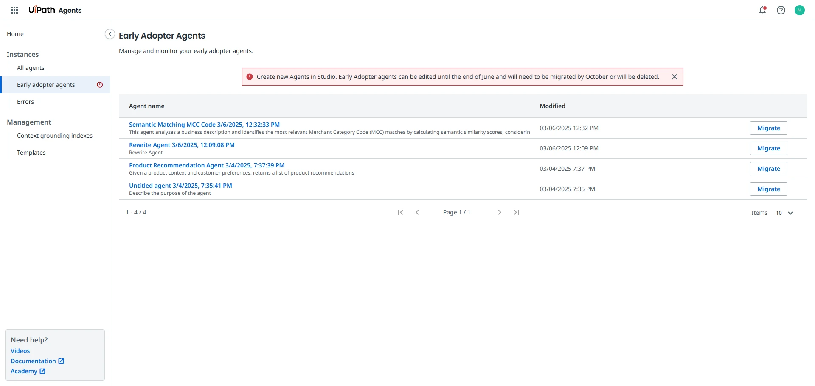
Task: Open the app launcher grid icon
Action: pyautogui.click(x=14, y=10)
